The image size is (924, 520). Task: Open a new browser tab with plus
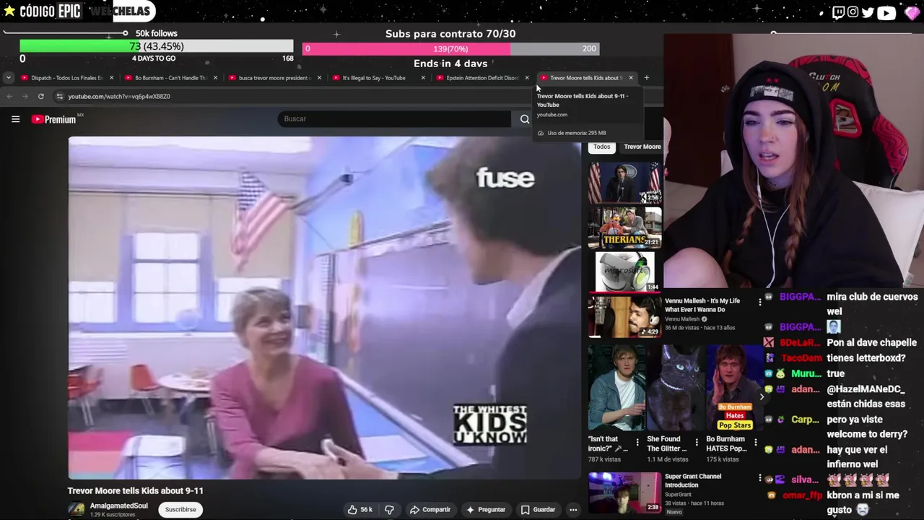coord(646,78)
